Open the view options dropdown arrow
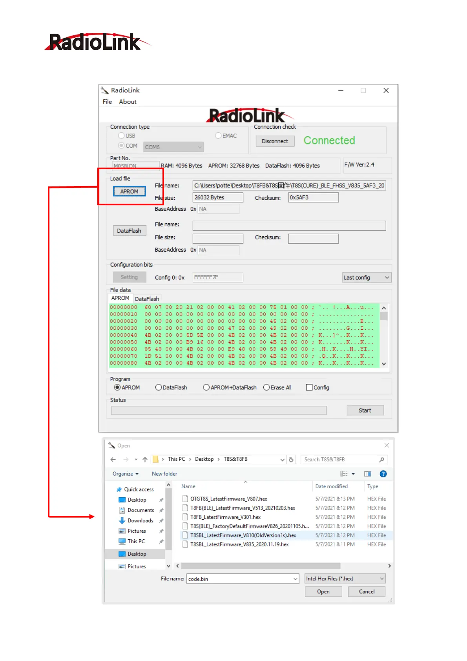 pos(353,474)
